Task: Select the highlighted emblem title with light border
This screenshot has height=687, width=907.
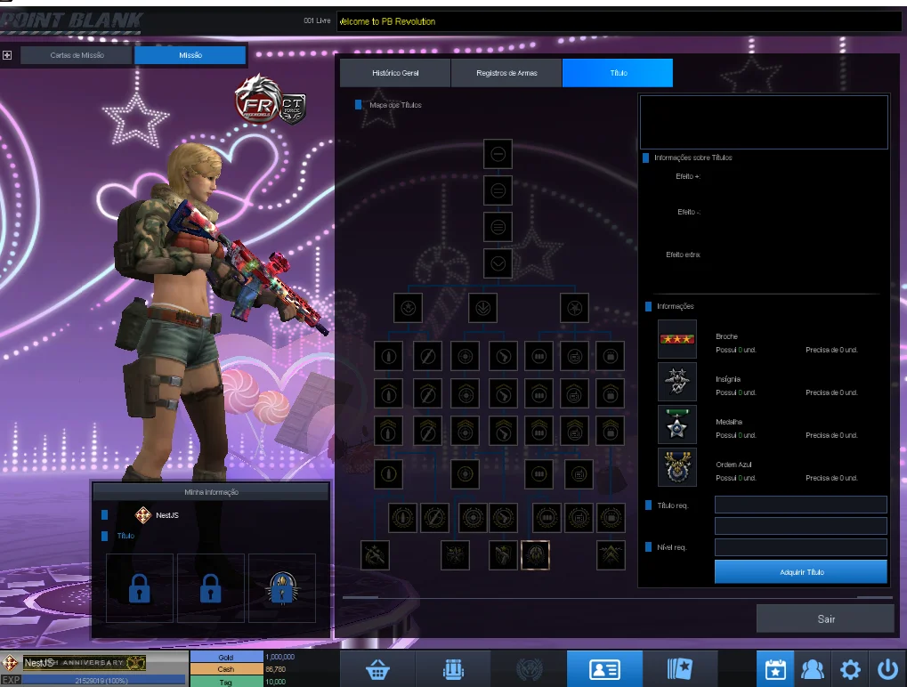Action: 535,555
